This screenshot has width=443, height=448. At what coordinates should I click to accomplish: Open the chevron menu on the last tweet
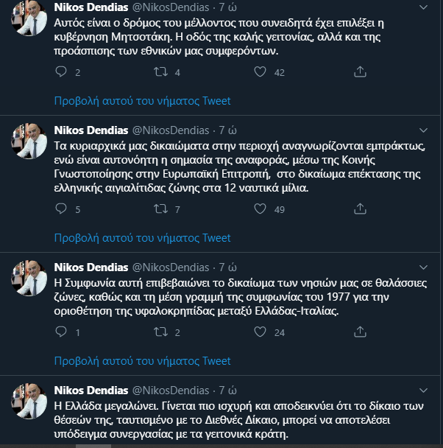(x=423, y=391)
